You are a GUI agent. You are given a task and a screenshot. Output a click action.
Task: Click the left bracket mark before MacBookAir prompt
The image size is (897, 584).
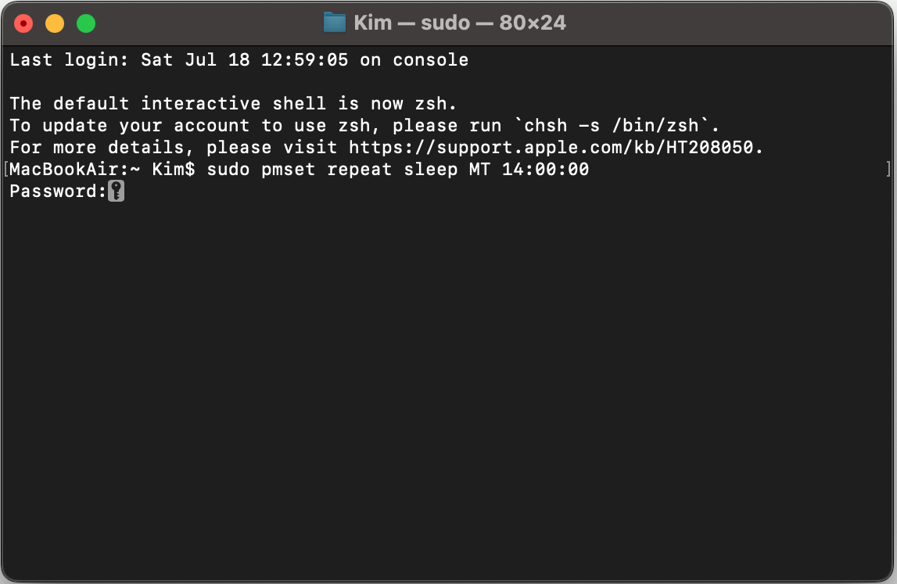coord(5,170)
